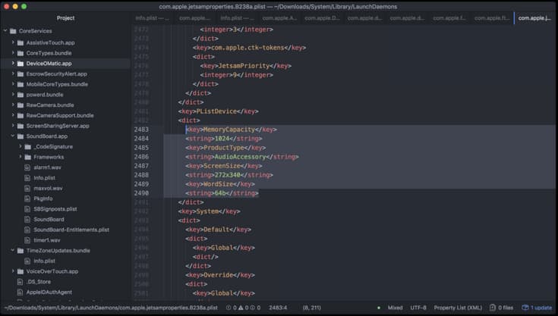This screenshot has width=558, height=316.
Task: Go to line via 2483:4 cursor position
Action: coord(278,308)
